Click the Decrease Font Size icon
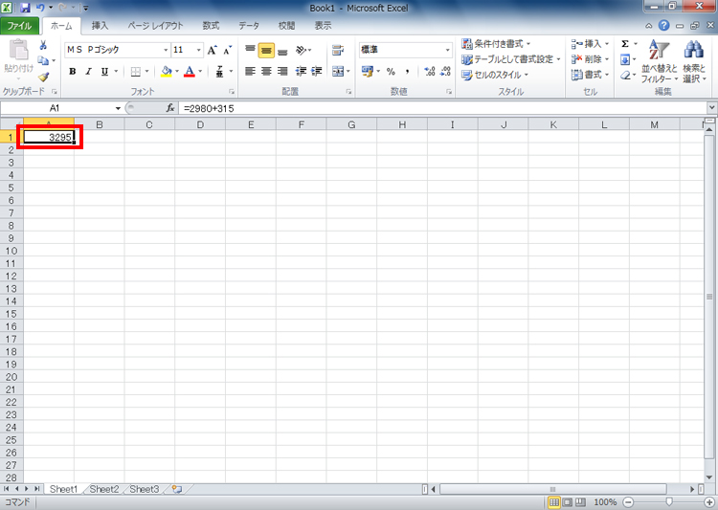 [227, 50]
